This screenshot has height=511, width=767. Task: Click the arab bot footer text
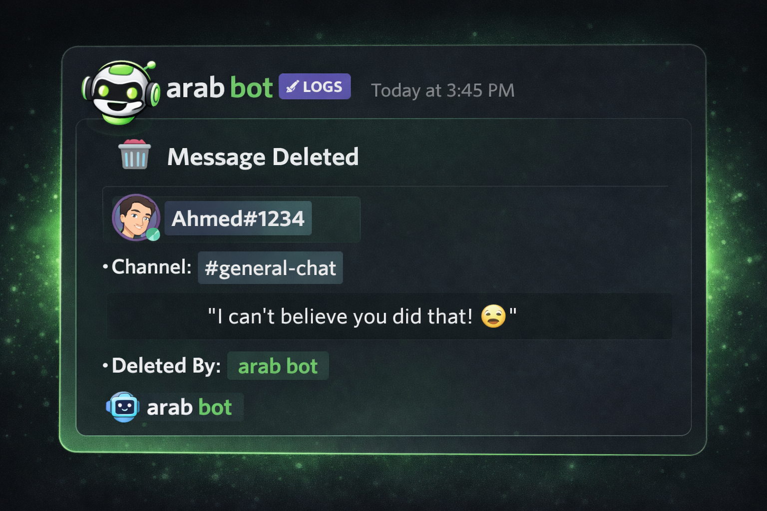189,407
